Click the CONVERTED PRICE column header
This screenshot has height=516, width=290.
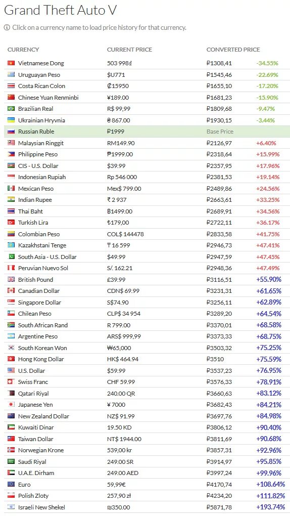tap(233, 50)
